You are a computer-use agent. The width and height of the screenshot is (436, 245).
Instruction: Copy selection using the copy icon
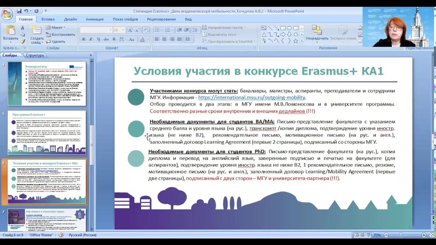(22, 35)
